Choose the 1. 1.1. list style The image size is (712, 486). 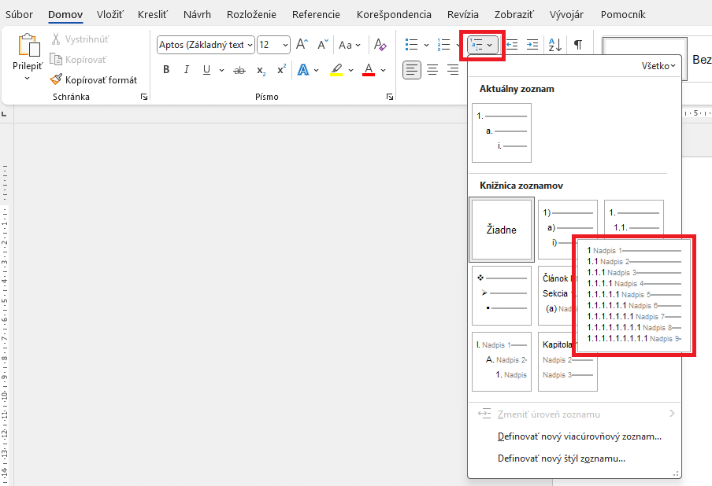pyautogui.click(x=634, y=218)
